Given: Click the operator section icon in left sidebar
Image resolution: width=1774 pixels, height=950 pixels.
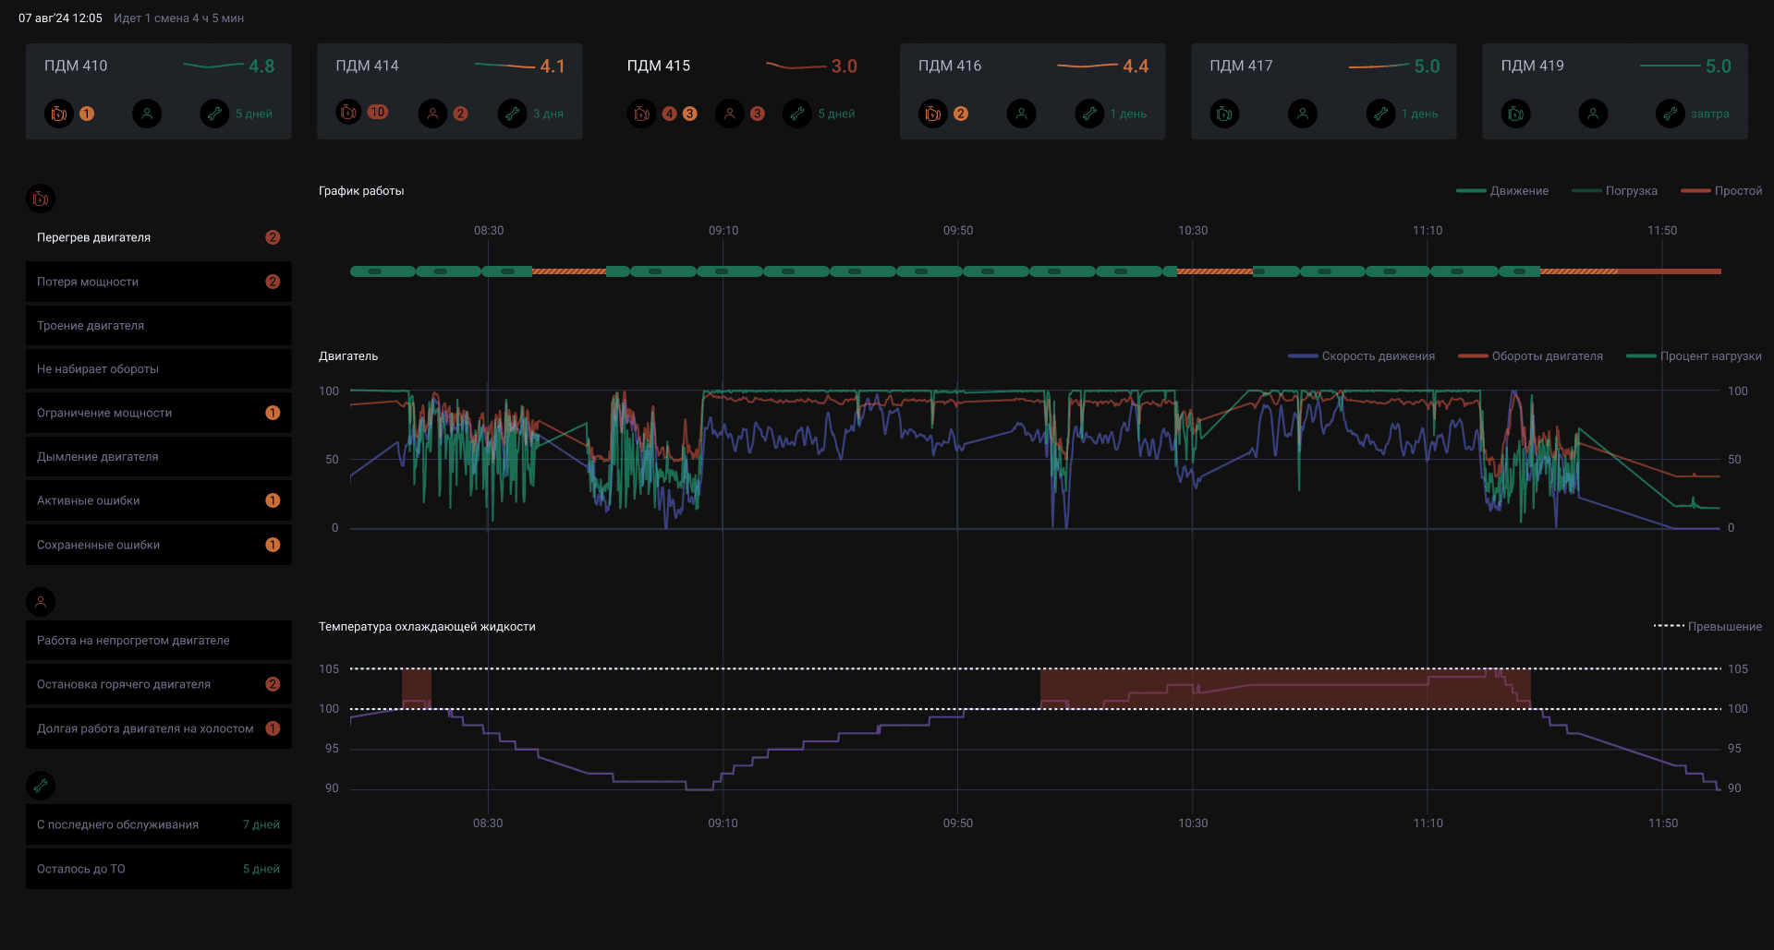Looking at the screenshot, I should point(41,602).
